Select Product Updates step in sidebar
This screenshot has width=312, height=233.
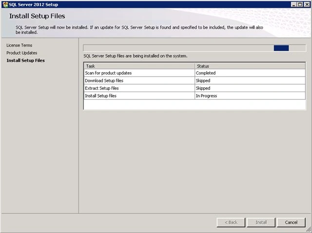[21, 53]
